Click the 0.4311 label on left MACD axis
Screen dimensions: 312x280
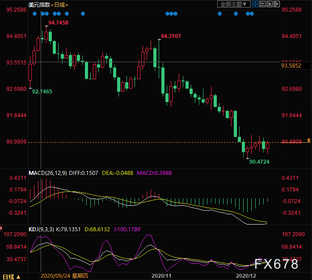coord(18,178)
